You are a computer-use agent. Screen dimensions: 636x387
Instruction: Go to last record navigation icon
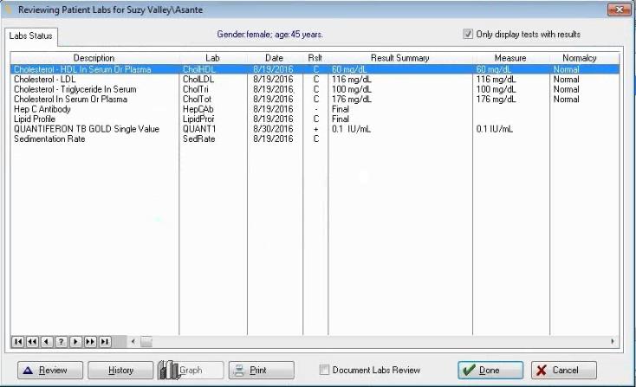[105, 342]
